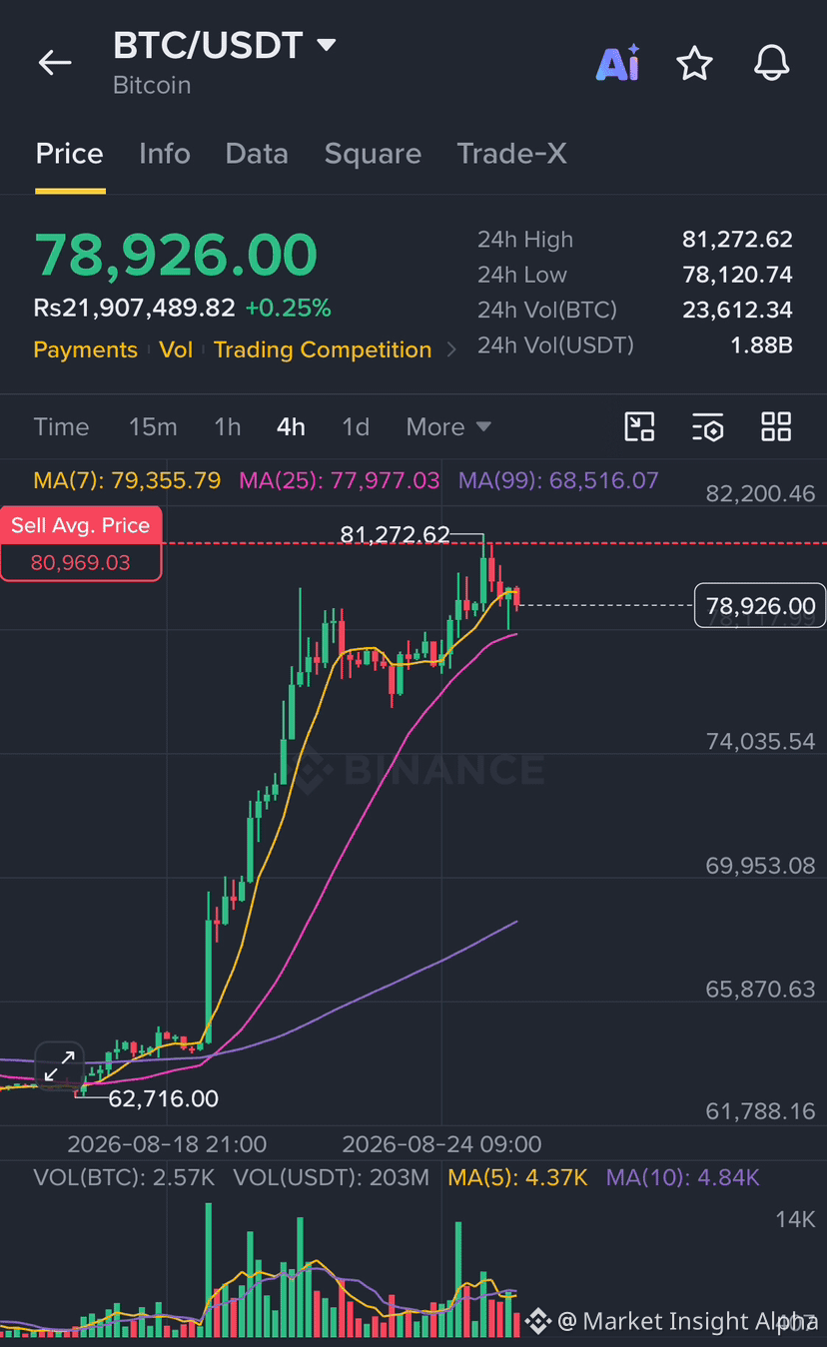The height and width of the screenshot is (1347, 827).
Task: Select the 4h timeframe
Action: coord(291,426)
